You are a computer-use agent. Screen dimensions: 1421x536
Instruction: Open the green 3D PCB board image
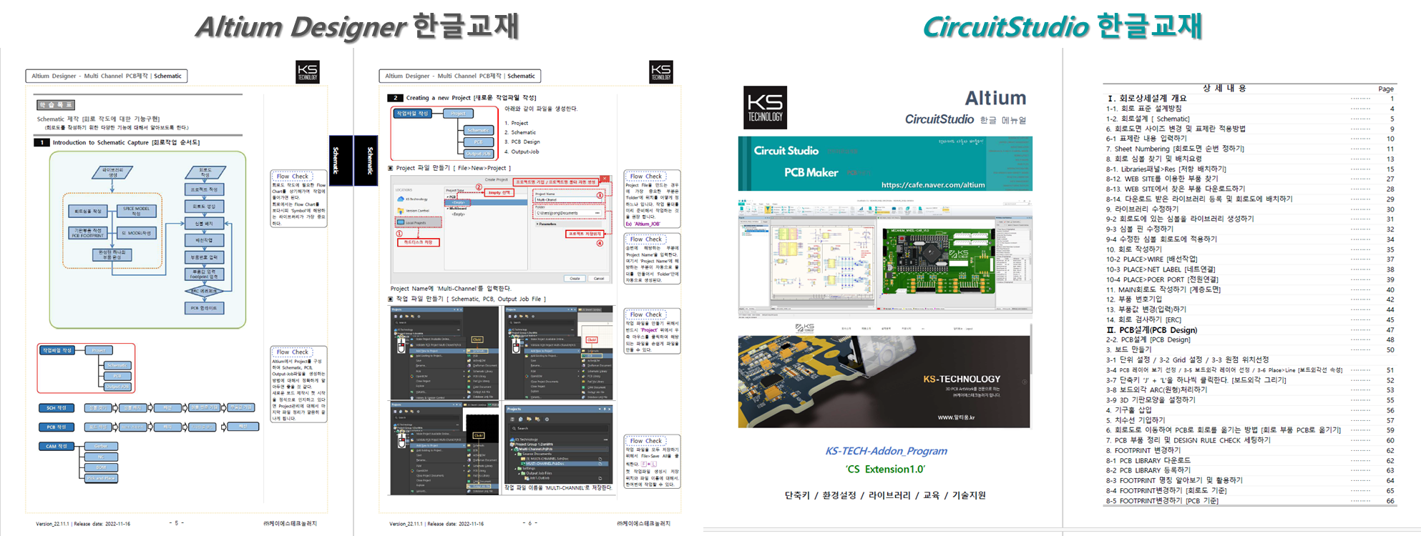point(938,262)
